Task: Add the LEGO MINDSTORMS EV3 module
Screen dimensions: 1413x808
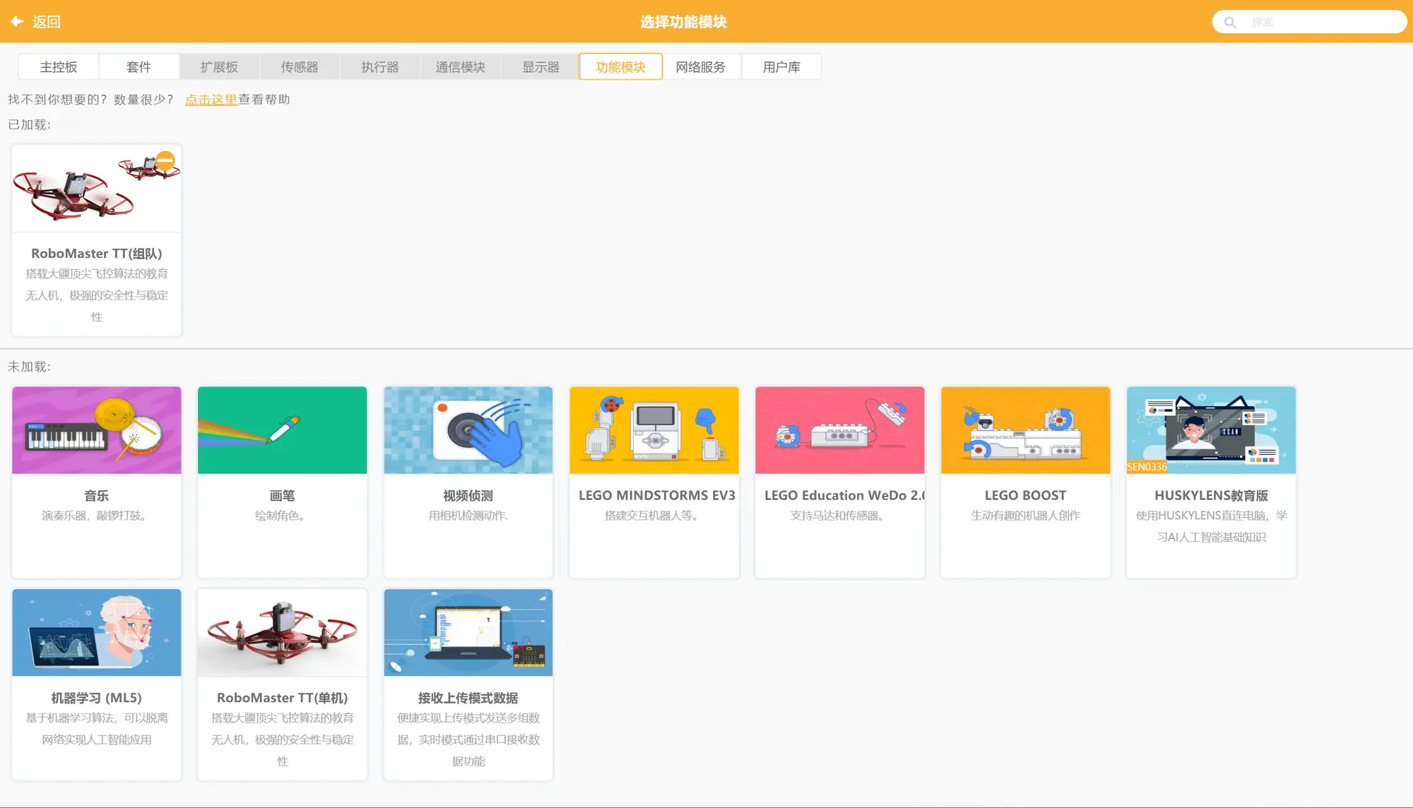Action: 654,482
